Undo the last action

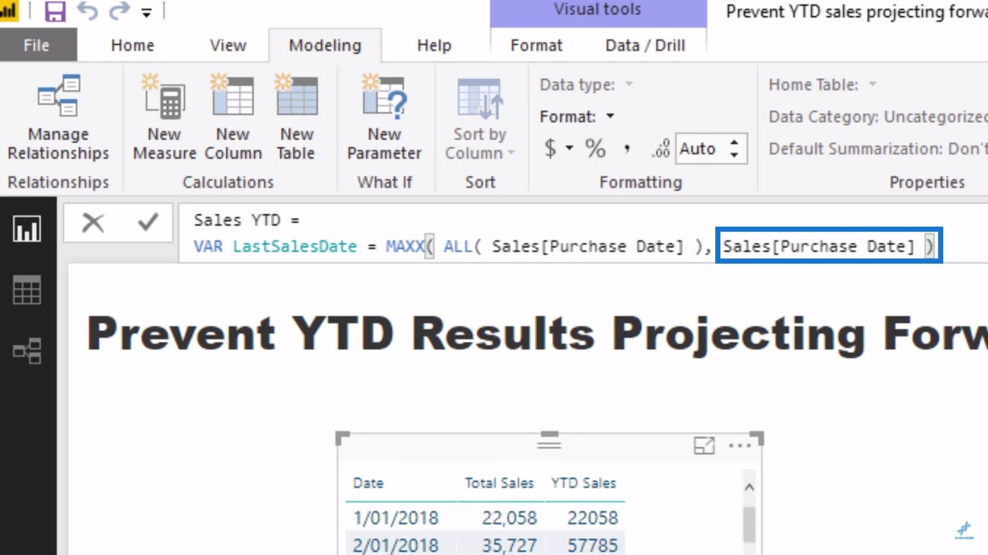(x=87, y=11)
